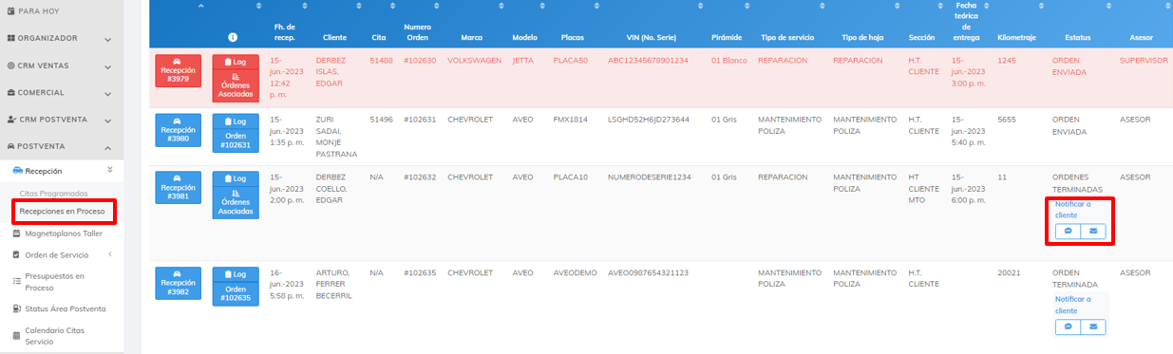Expand the CRM VENTAS menu chevron
1173x354 pixels.
[x=108, y=67]
